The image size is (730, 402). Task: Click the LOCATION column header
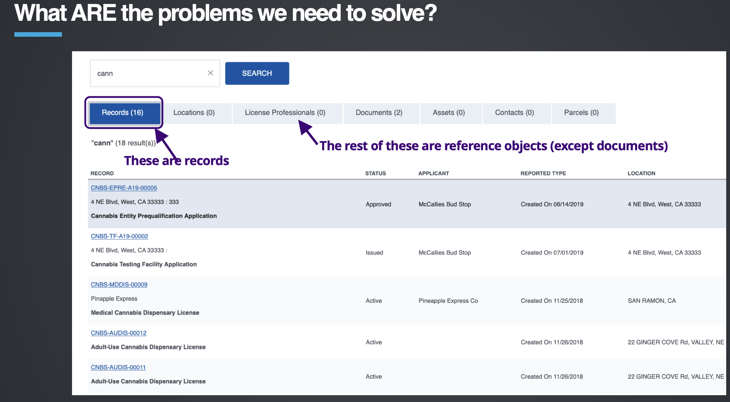tap(641, 173)
